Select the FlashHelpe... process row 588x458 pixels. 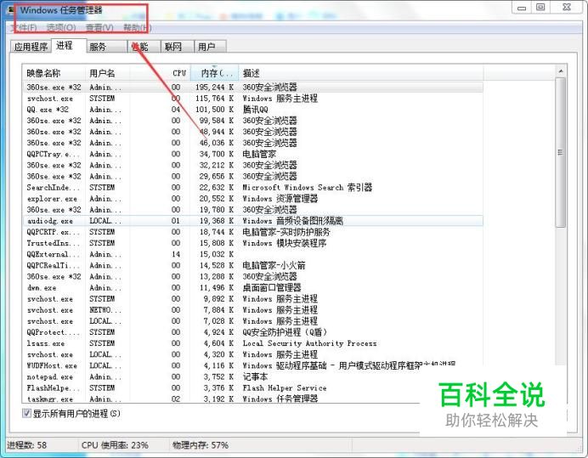pos(252,387)
